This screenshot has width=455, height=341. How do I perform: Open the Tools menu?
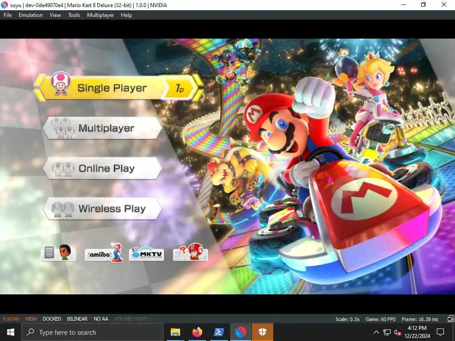tap(74, 15)
